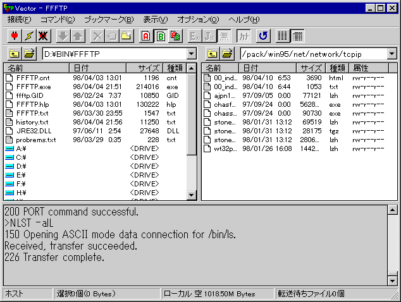Click the Quick Connect lightning icon

tap(29, 36)
